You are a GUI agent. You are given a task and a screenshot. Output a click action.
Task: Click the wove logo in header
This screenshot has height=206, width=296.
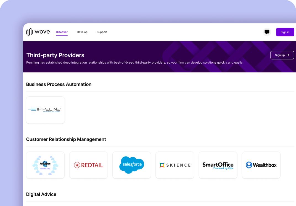(38, 32)
